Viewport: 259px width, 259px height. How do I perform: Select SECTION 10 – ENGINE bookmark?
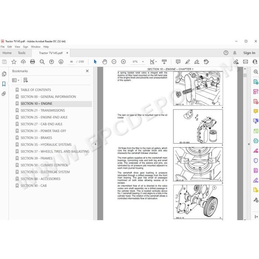[36, 104]
